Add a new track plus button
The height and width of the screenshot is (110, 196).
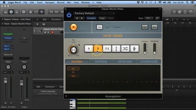tap(37, 24)
